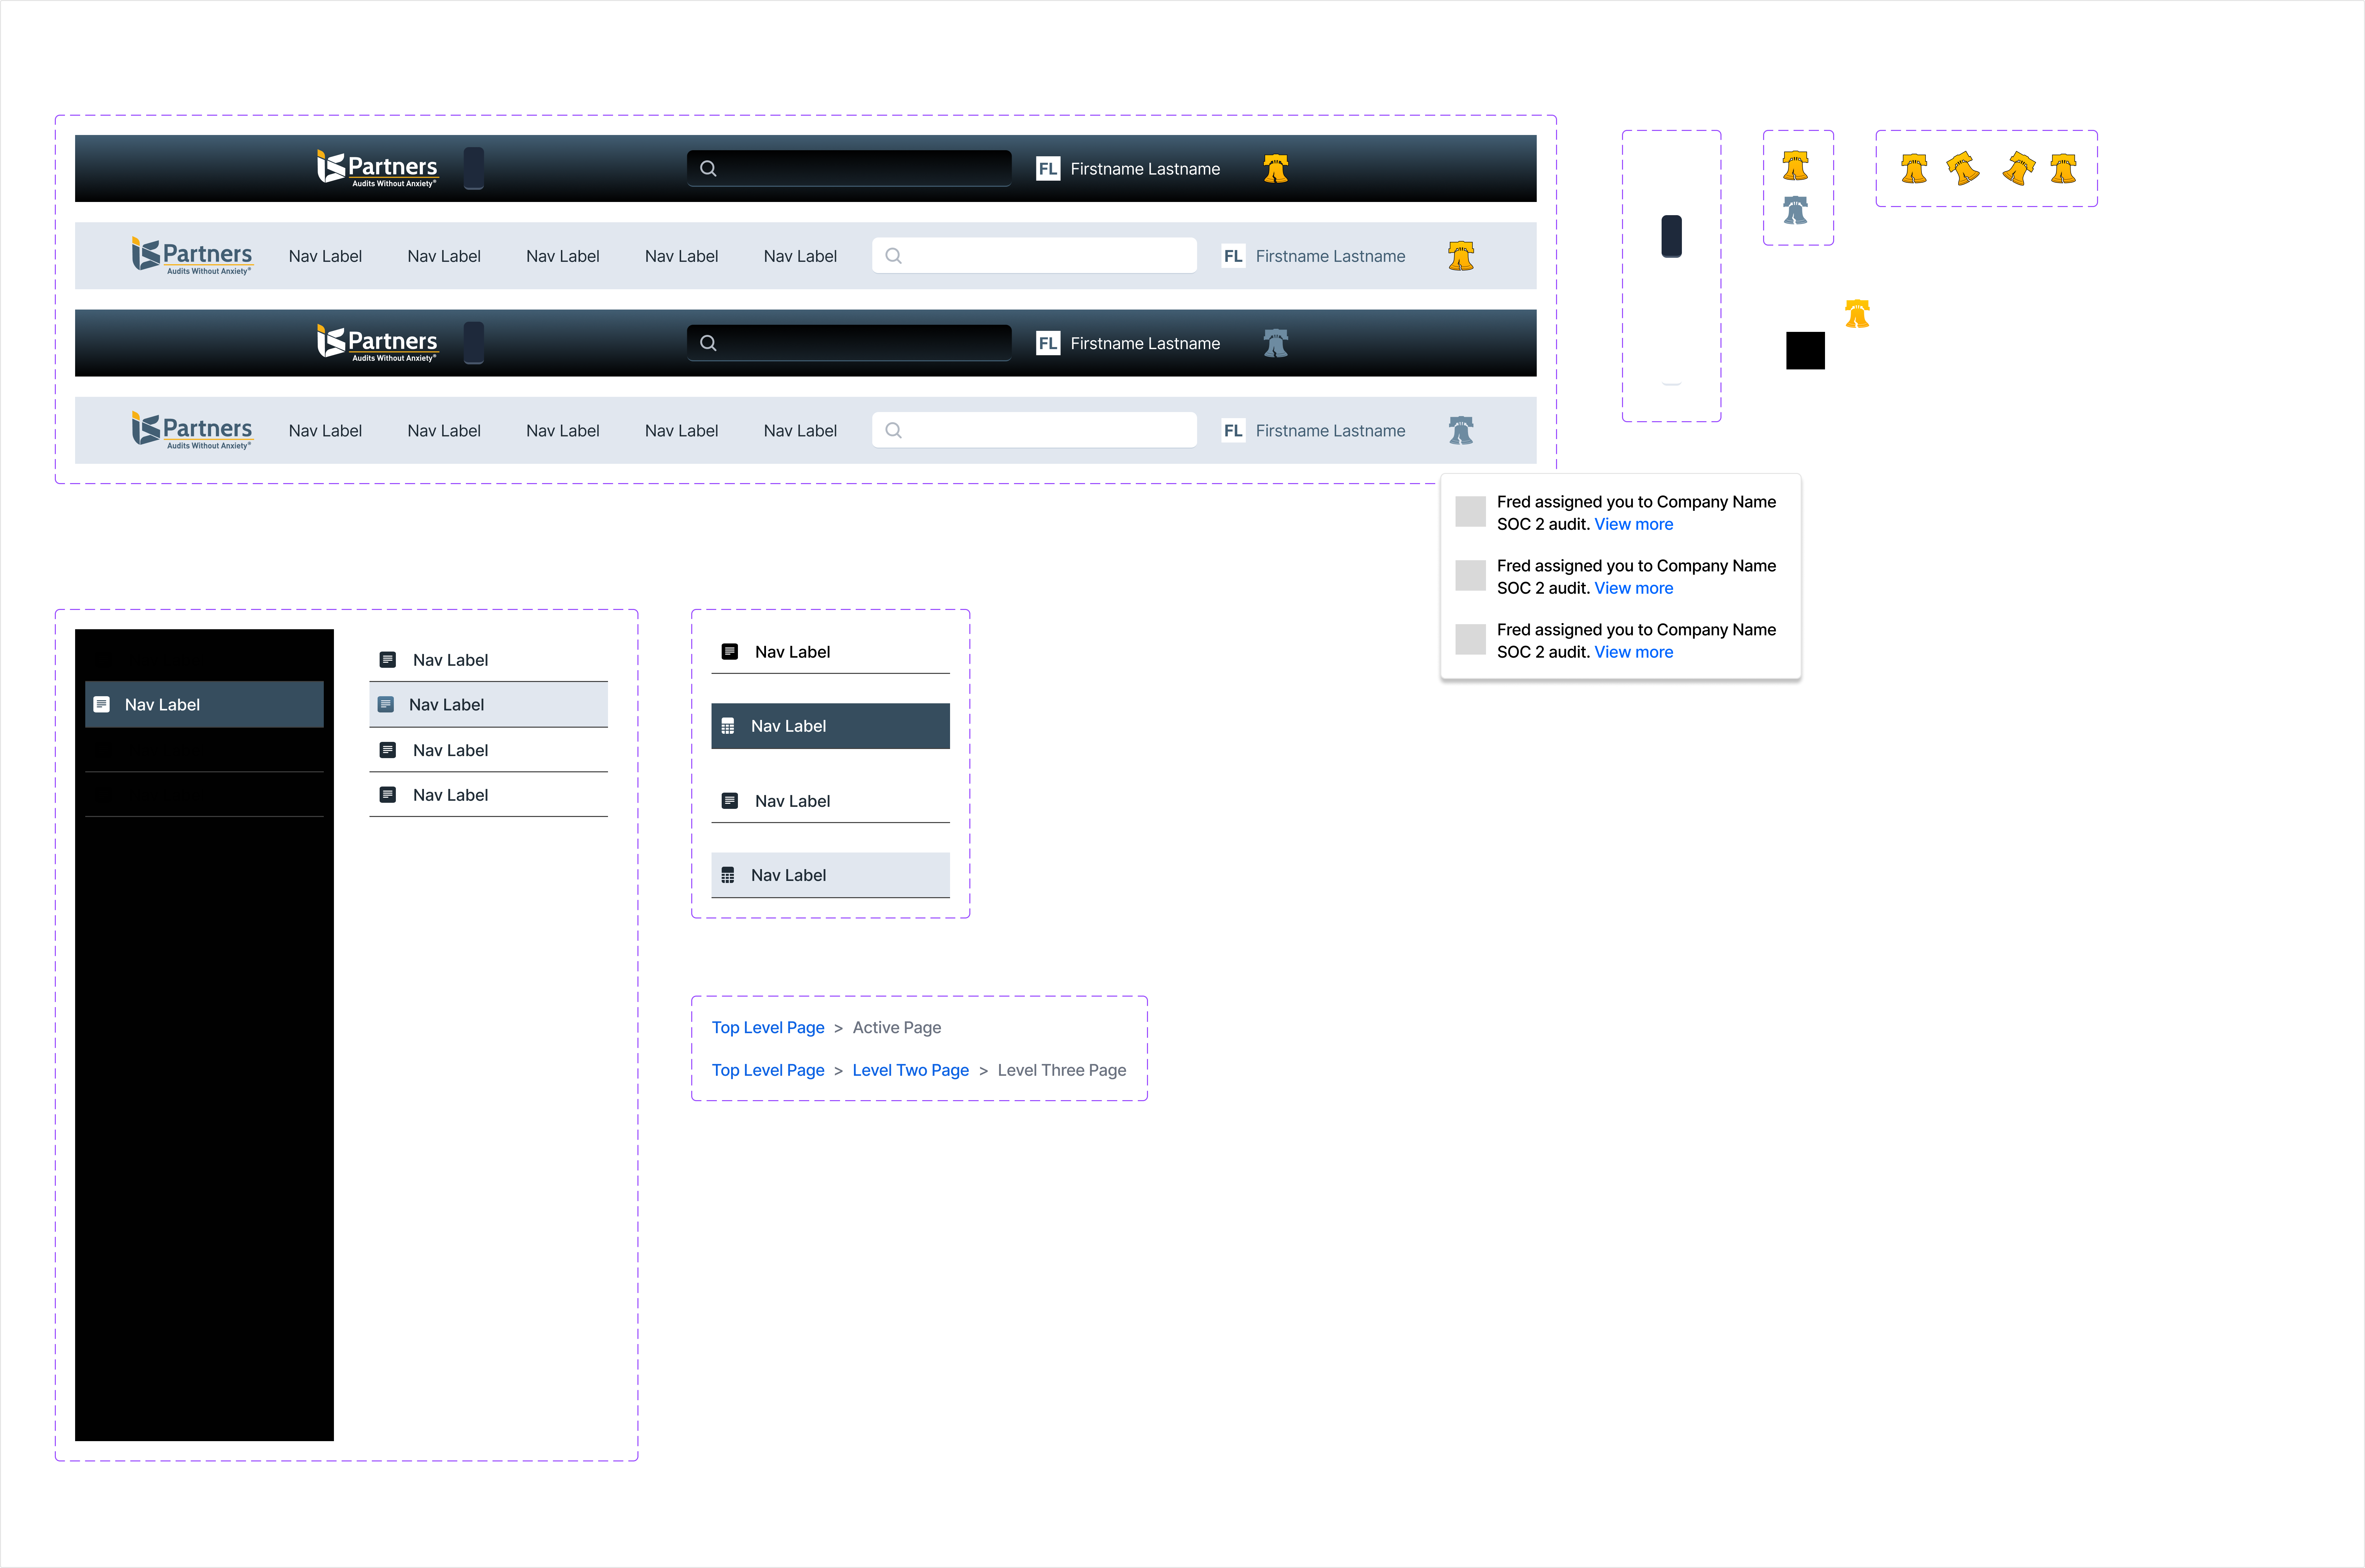2365x1568 pixels.
Task: Click the gray thumbnail of the third notification
Action: coord(1470,639)
